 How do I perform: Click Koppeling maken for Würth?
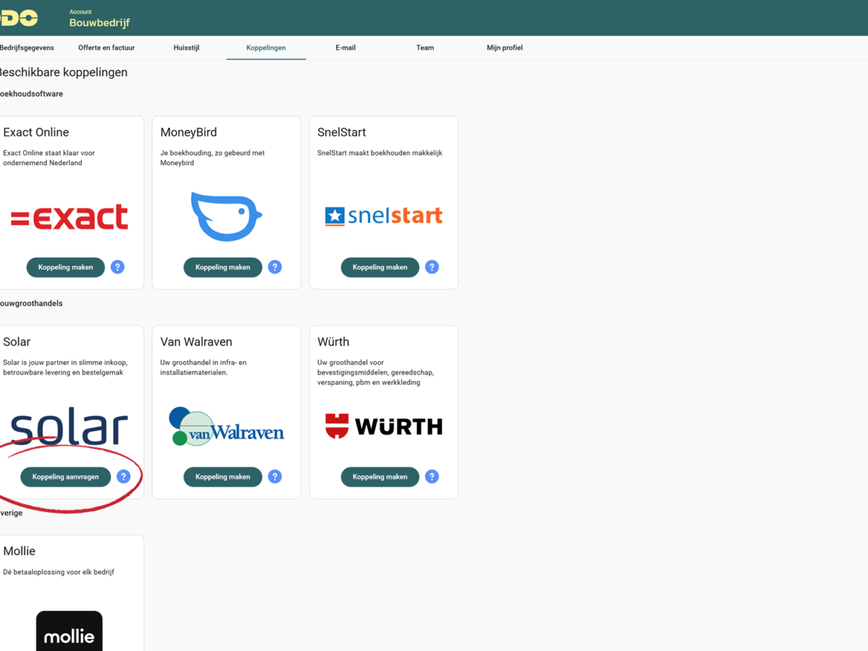click(x=380, y=477)
